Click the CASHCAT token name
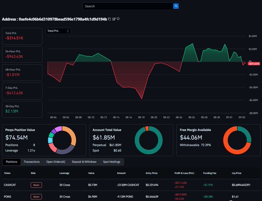This screenshot has width=262, height=201. tap(10, 185)
